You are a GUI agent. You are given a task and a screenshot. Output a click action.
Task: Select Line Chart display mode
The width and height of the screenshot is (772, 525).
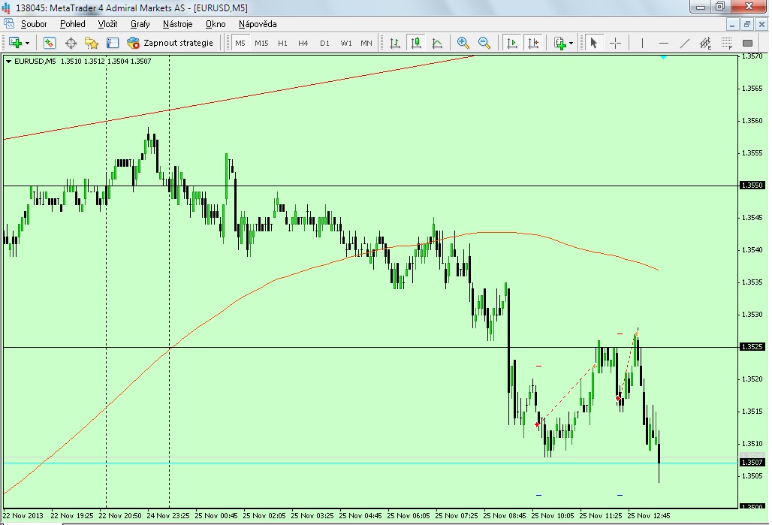[x=437, y=43]
